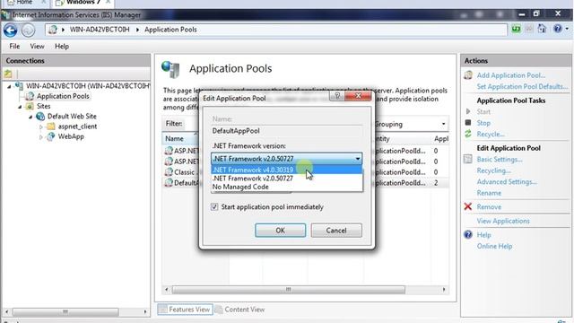Click the server icon in the address breadcrumb
Screen dimensions: 574x323
pos(53,30)
